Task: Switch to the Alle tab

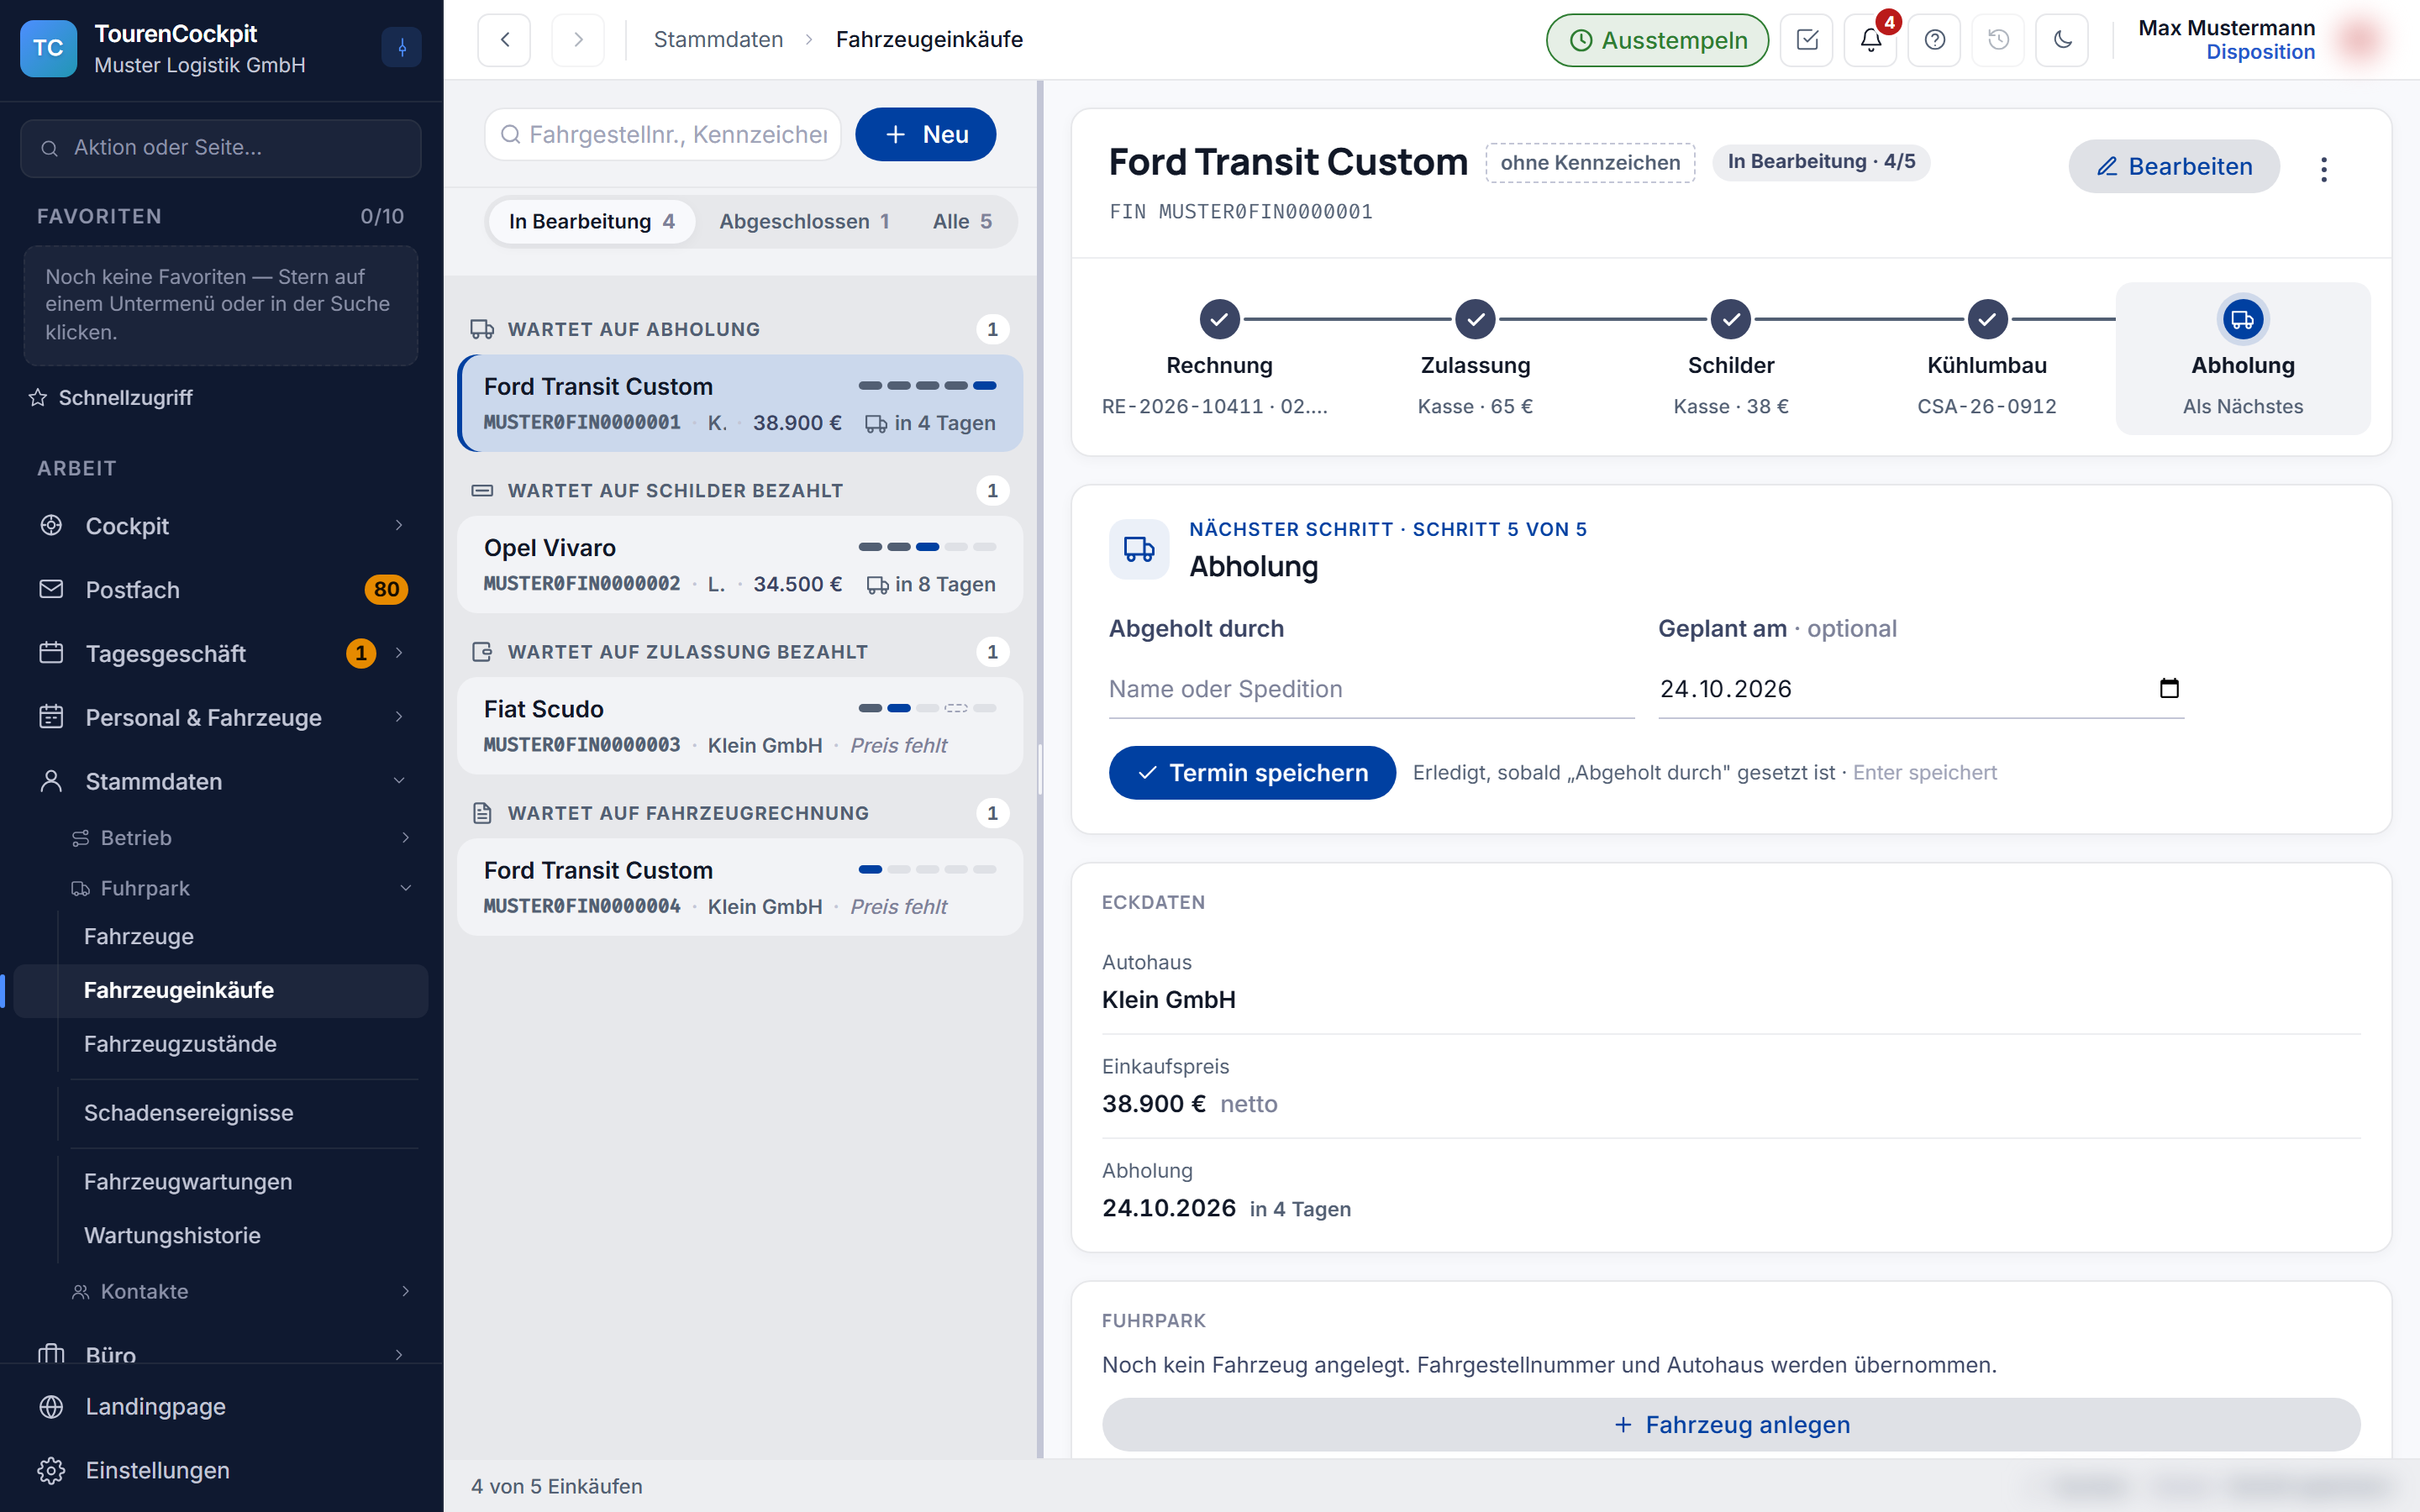Action: 961,221
